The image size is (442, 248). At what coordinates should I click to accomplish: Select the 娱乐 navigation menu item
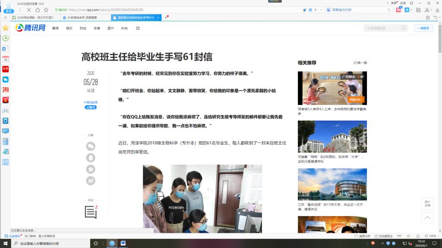pyautogui.click(x=69, y=28)
